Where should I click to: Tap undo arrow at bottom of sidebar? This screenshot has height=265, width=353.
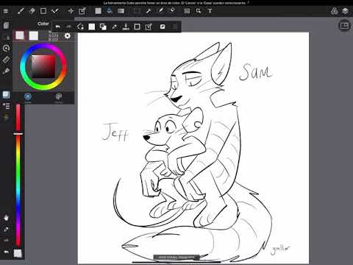click(x=6, y=252)
